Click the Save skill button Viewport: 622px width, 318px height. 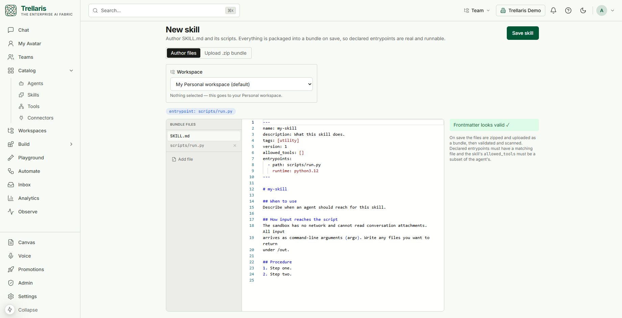tap(523, 33)
